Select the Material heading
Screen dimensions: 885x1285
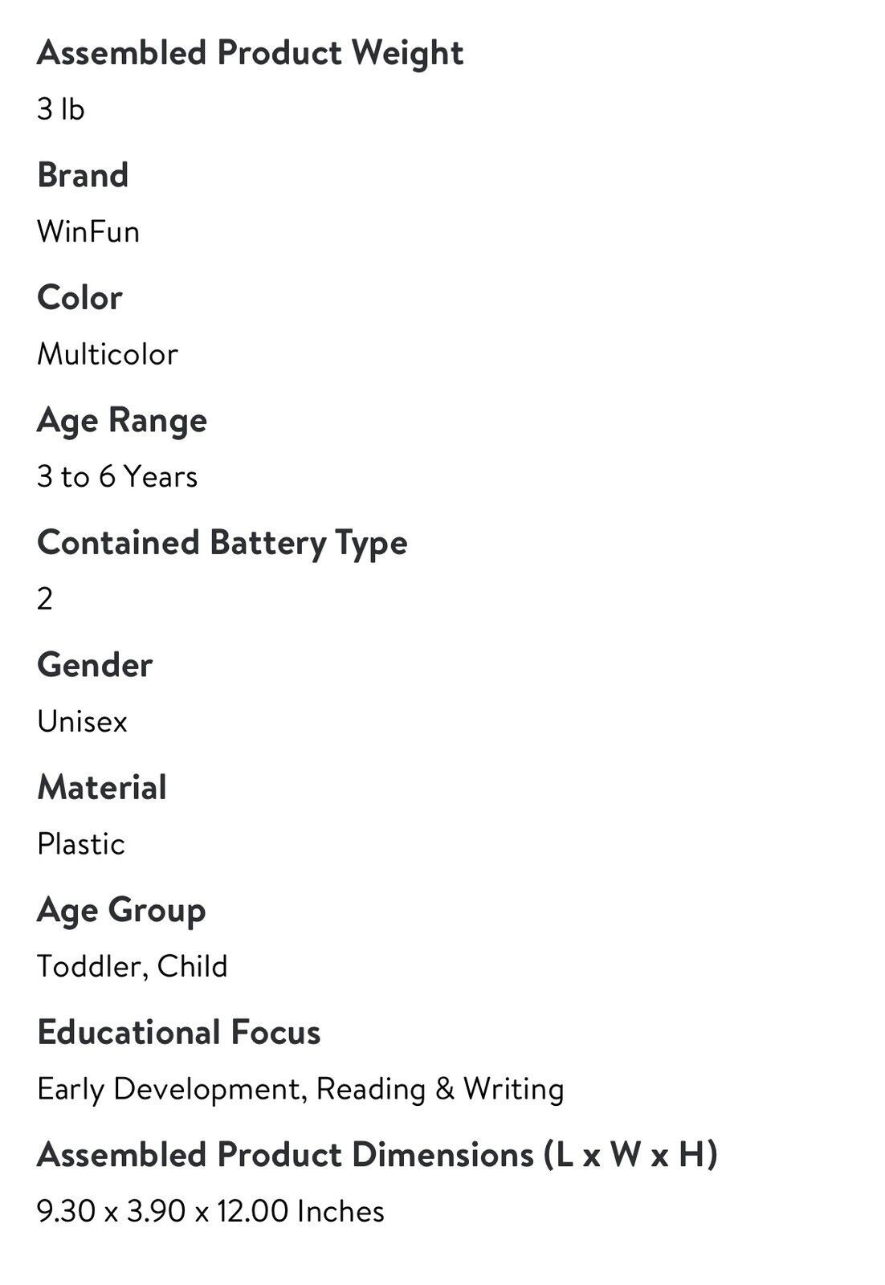(x=102, y=788)
